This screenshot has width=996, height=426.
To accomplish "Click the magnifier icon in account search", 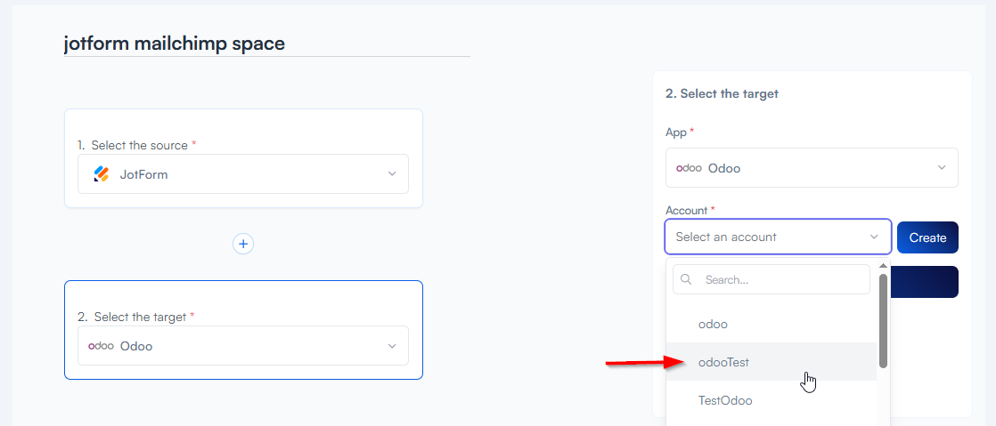I will coord(687,279).
